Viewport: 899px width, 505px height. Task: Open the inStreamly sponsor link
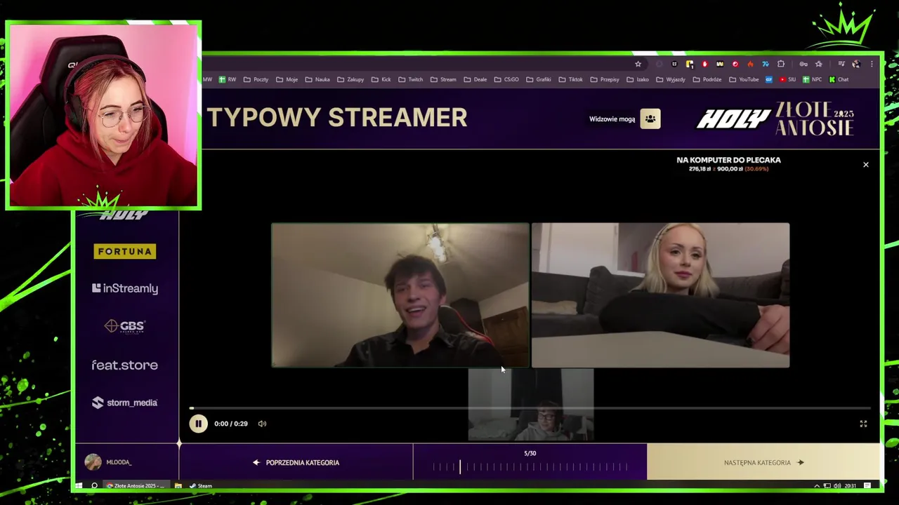[125, 288]
